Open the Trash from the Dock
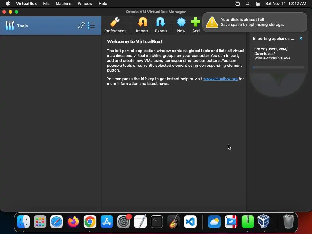This screenshot has height=234, width=312. [x=288, y=222]
